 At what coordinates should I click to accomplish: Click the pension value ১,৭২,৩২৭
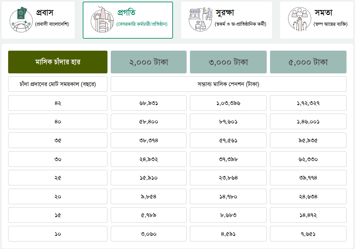308,103
